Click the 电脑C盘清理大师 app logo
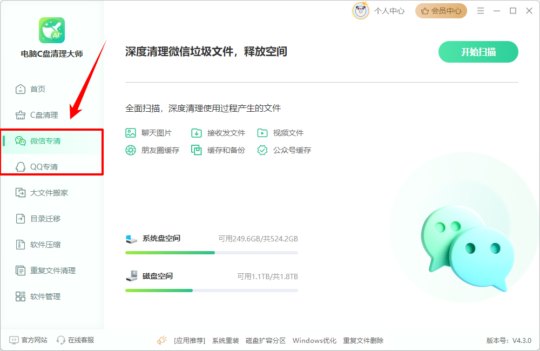540x351 pixels. pos(52,30)
